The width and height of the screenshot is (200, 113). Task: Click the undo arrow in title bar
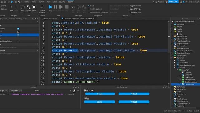(x=19, y=2)
